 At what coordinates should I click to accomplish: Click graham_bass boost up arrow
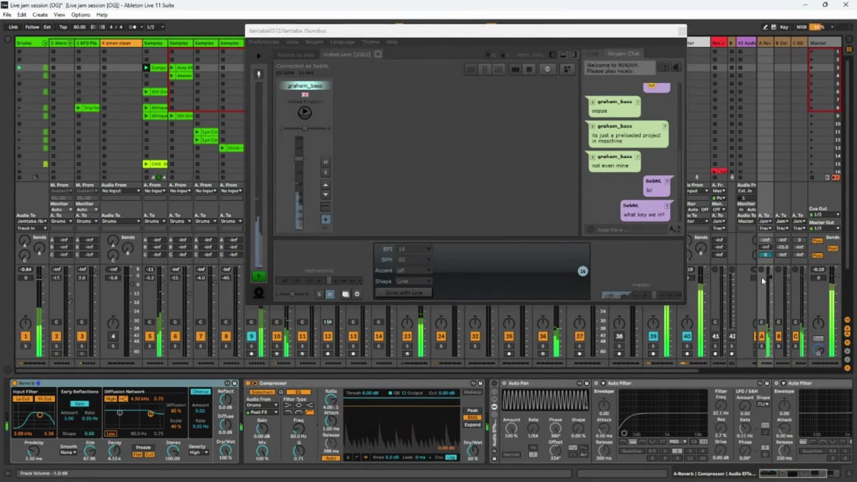click(x=325, y=185)
